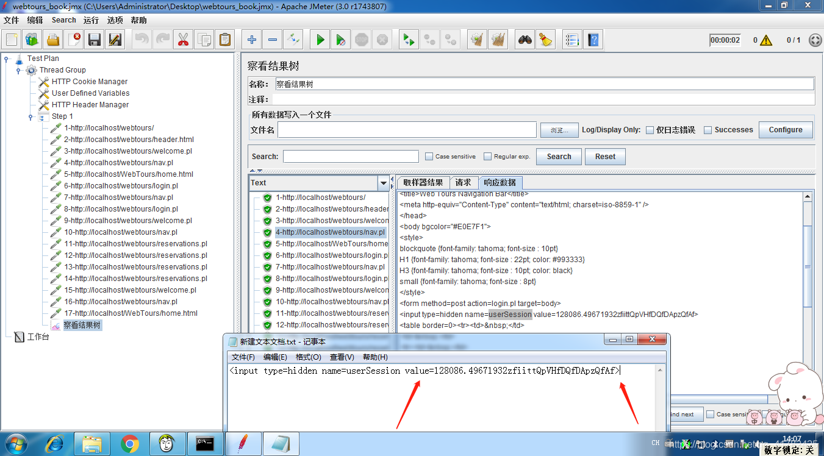The width and height of the screenshot is (824, 456).
Task: Open Windows Explorer from the taskbar
Action: [93, 444]
